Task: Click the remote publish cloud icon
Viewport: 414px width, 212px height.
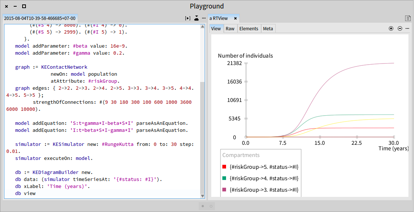Action: pyautogui.click(x=196, y=18)
